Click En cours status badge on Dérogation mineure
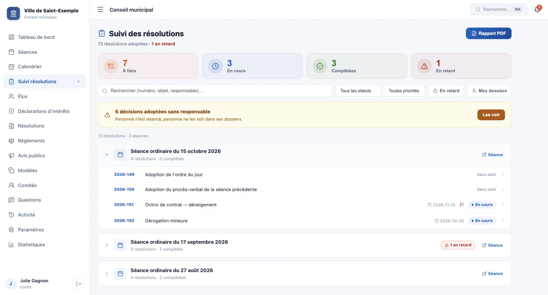The image size is (548, 295). (482, 221)
